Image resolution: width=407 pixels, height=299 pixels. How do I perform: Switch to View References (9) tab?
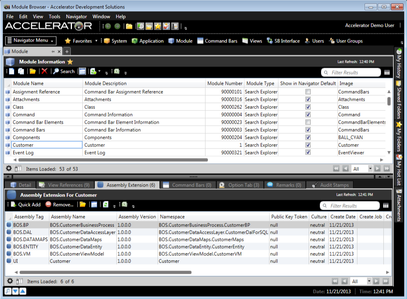pos(65,185)
